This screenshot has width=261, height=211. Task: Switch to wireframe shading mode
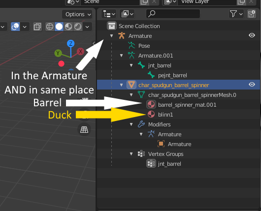click(50, 27)
